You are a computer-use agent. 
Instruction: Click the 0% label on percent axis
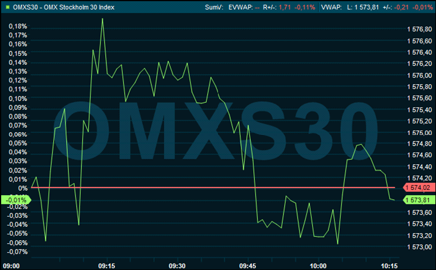23,188
